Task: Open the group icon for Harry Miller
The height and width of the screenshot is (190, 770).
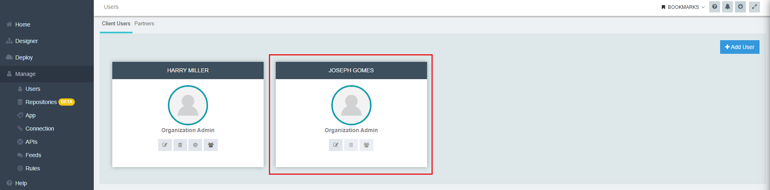Action: [x=211, y=145]
